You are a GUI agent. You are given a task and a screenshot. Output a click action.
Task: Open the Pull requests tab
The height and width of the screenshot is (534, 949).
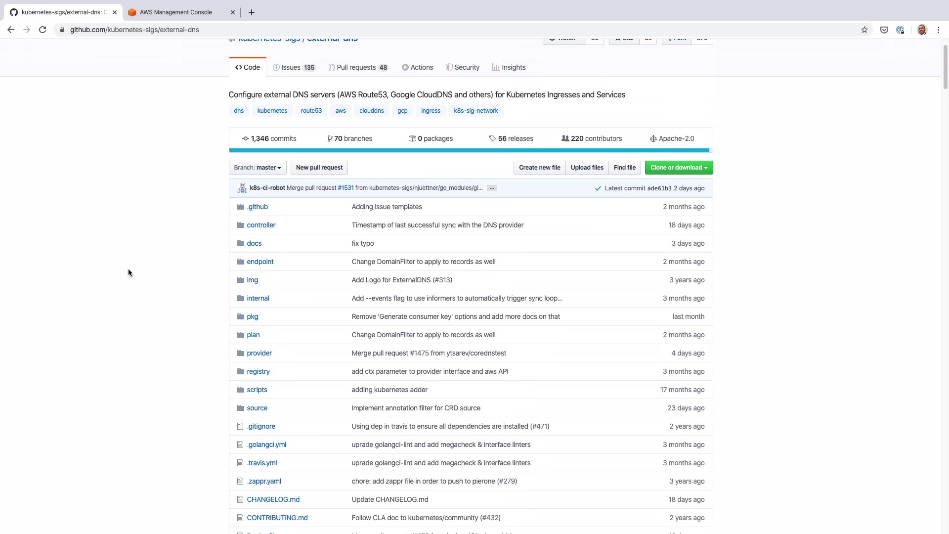coord(358,67)
